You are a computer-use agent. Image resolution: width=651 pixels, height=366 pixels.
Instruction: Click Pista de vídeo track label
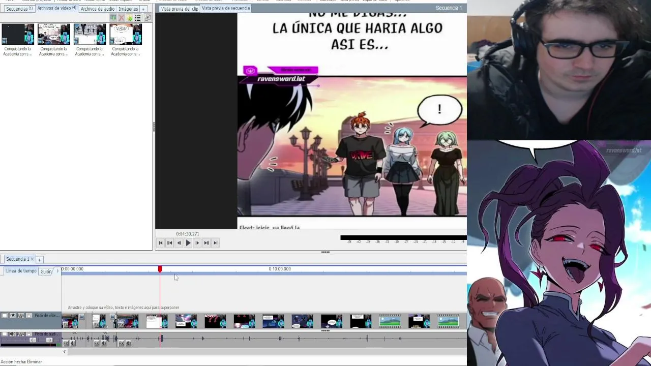click(x=46, y=316)
